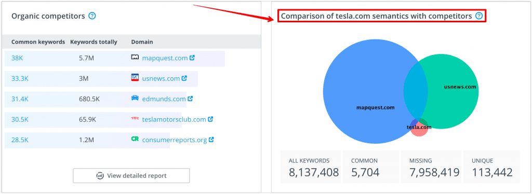532x194 pixels.
Task: Click the 31.4K common keywords value
Action: point(20,99)
